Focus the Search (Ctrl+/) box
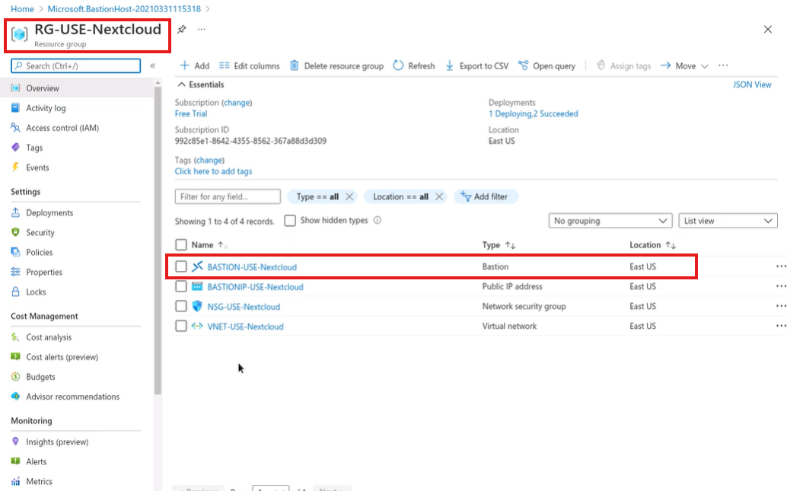The height and width of the screenshot is (491, 787). (x=76, y=65)
